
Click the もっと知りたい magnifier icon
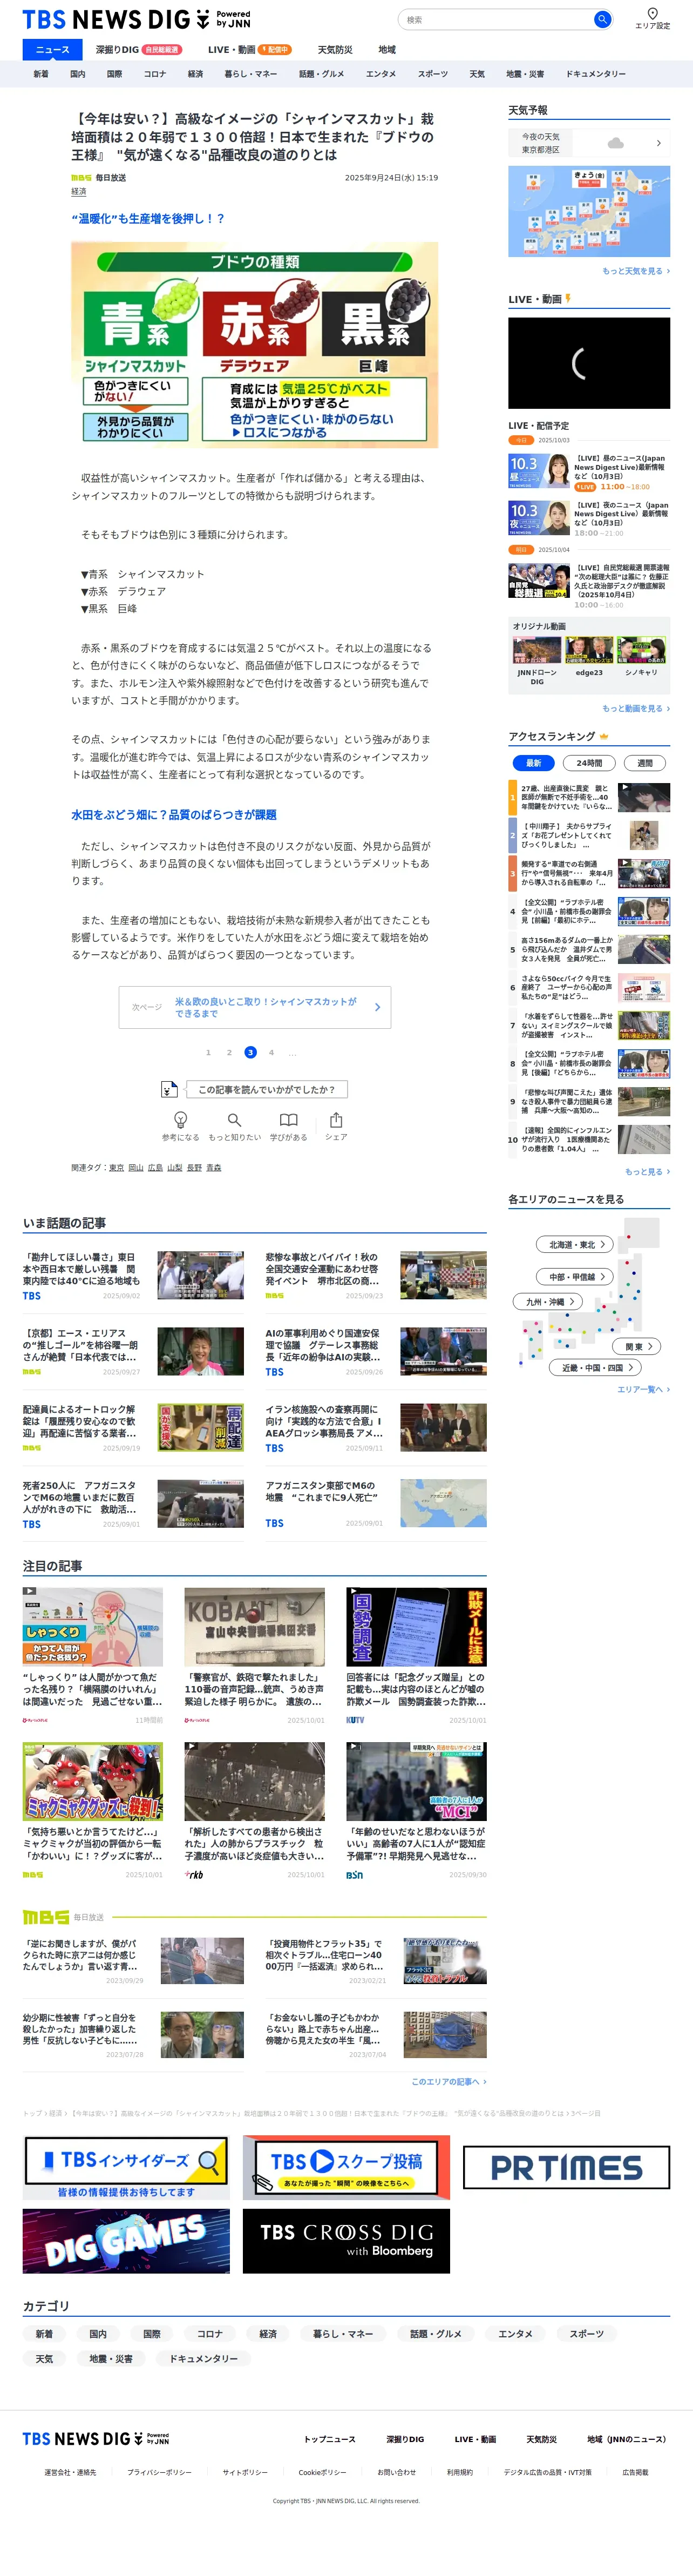click(x=234, y=1119)
